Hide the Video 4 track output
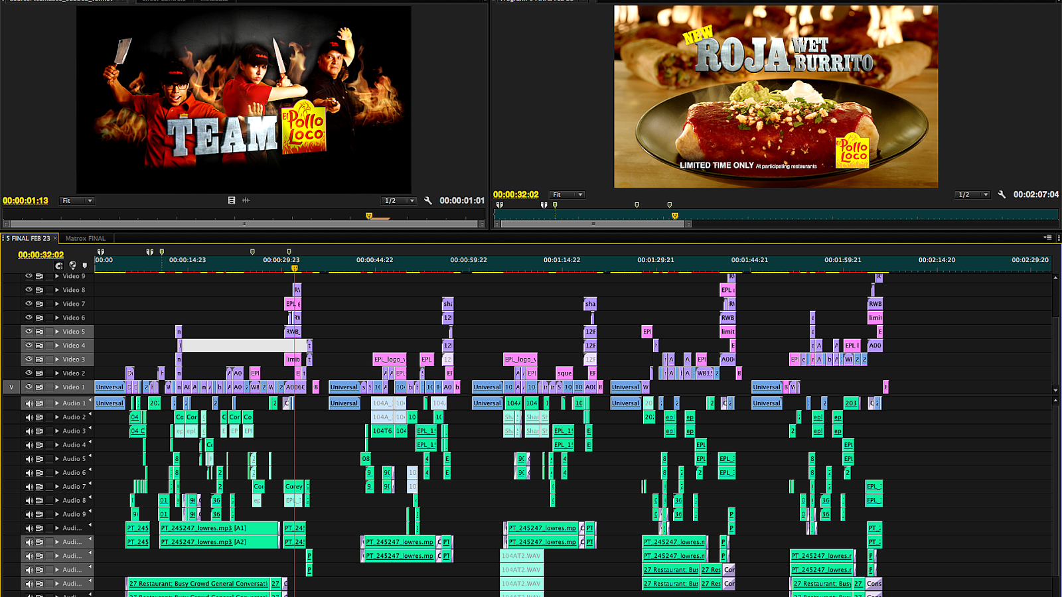Image resolution: width=1062 pixels, height=597 pixels. click(29, 345)
